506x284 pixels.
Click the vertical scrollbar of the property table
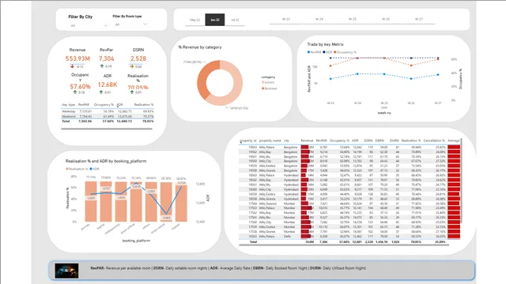coord(462,181)
